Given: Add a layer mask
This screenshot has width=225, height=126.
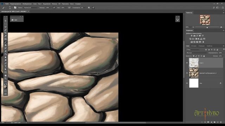Looking at the screenshot, I should point(208,122).
